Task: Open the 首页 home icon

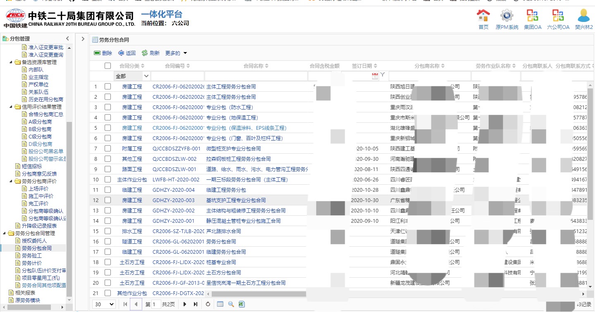Action: click(483, 16)
